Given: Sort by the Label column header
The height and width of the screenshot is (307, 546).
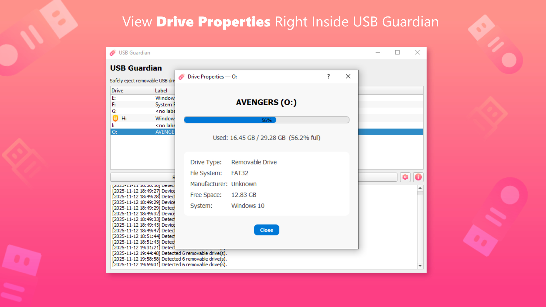Looking at the screenshot, I should tap(161, 90).
